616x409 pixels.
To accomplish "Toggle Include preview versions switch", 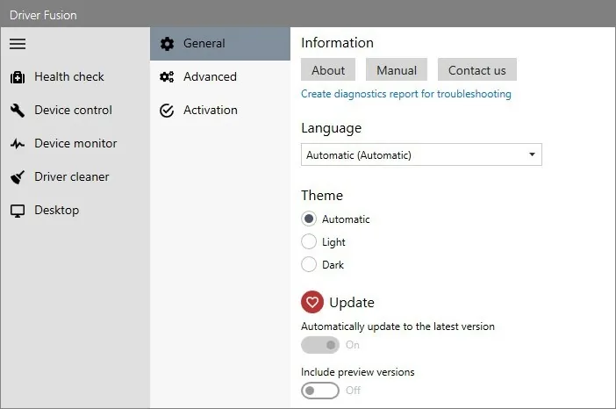I will pos(320,391).
